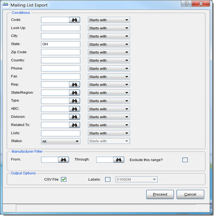Open the Code lookup binoculars

(75, 20)
